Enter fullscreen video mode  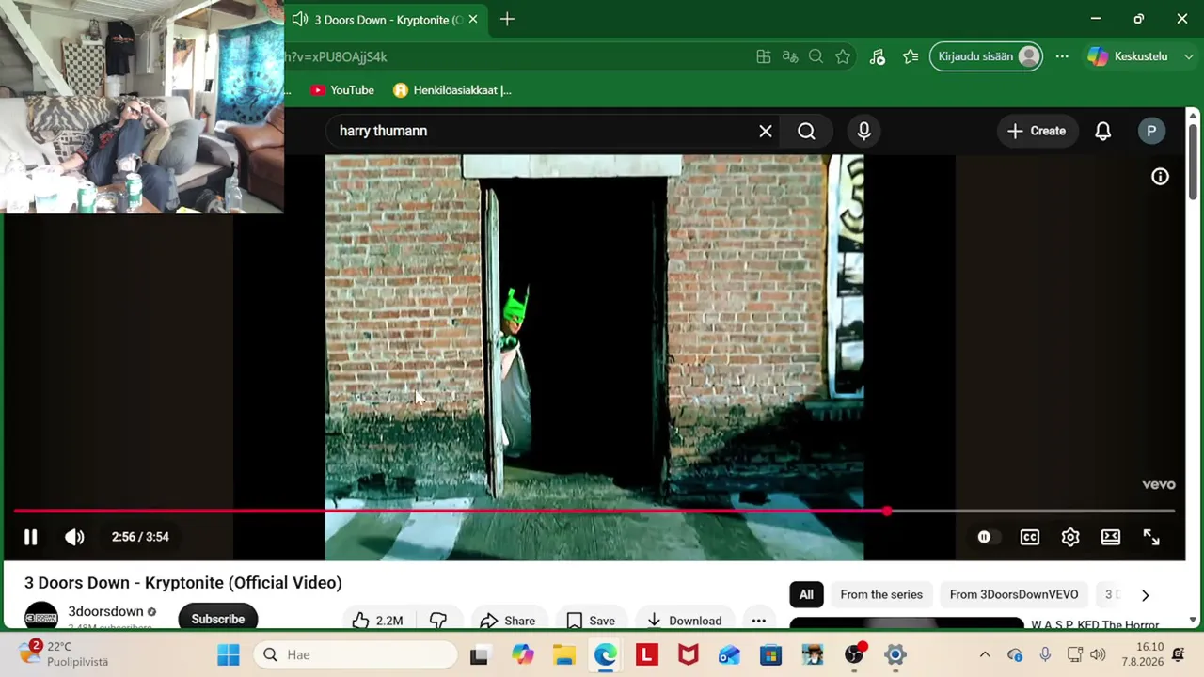point(1151,537)
